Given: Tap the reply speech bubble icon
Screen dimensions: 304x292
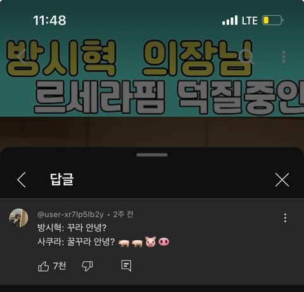Looking at the screenshot, I should click(126, 265).
